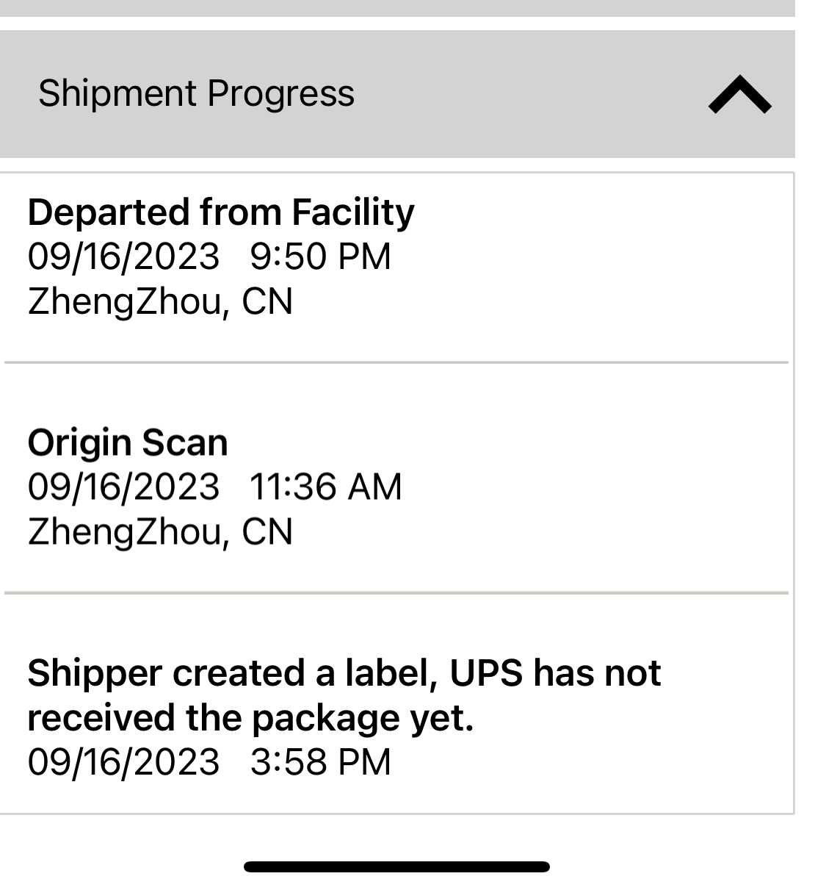The width and height of the screenshot is (826, 890).
Task: Tap date beside 9:50 PM
Action: tap(123, 256)
